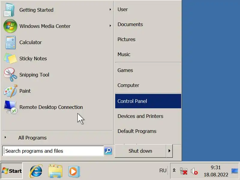Launch Paint from its palette icon
240x180 pixels.
[10, 91]
